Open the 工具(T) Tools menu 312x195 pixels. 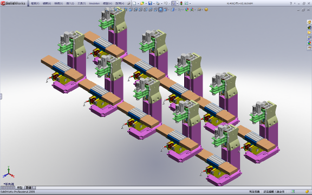click(82, 3)
